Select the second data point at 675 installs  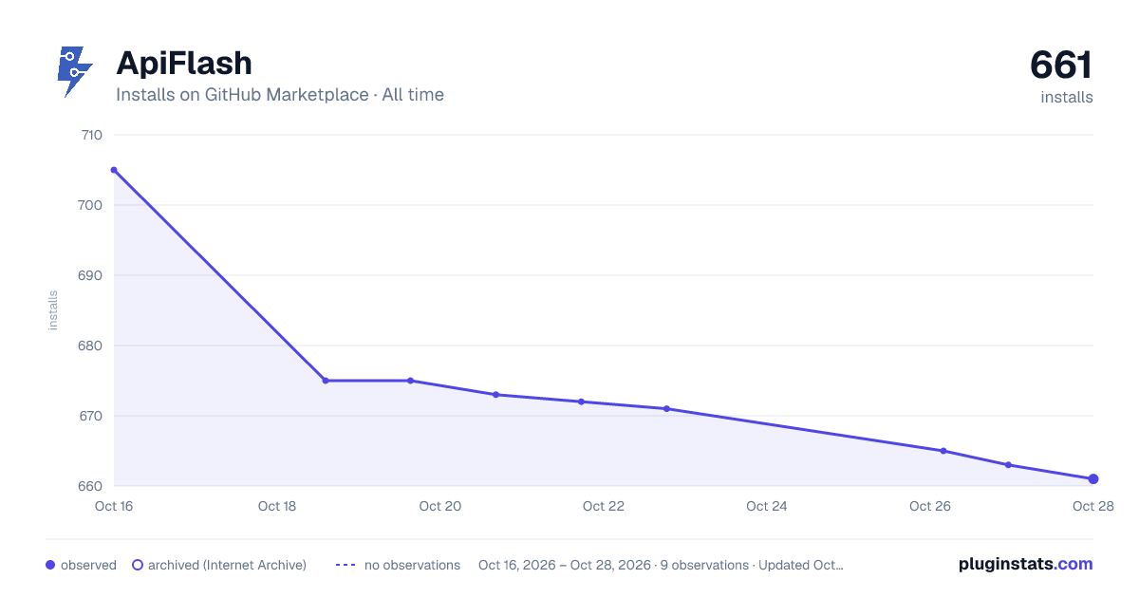(x=410, y=381)
